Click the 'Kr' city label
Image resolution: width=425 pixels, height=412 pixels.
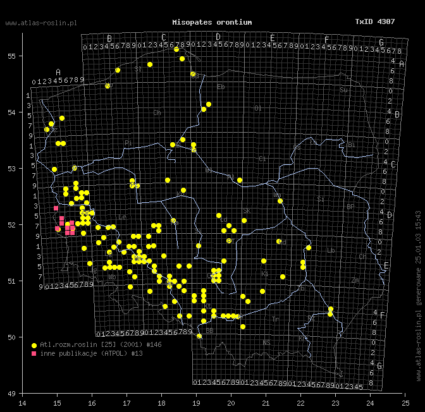302,339
